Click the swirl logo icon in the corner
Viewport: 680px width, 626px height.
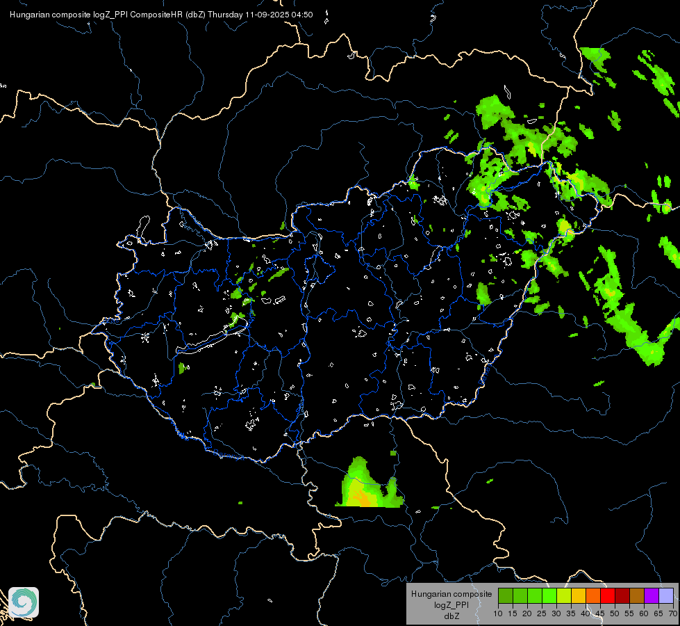tap(24, 602)
